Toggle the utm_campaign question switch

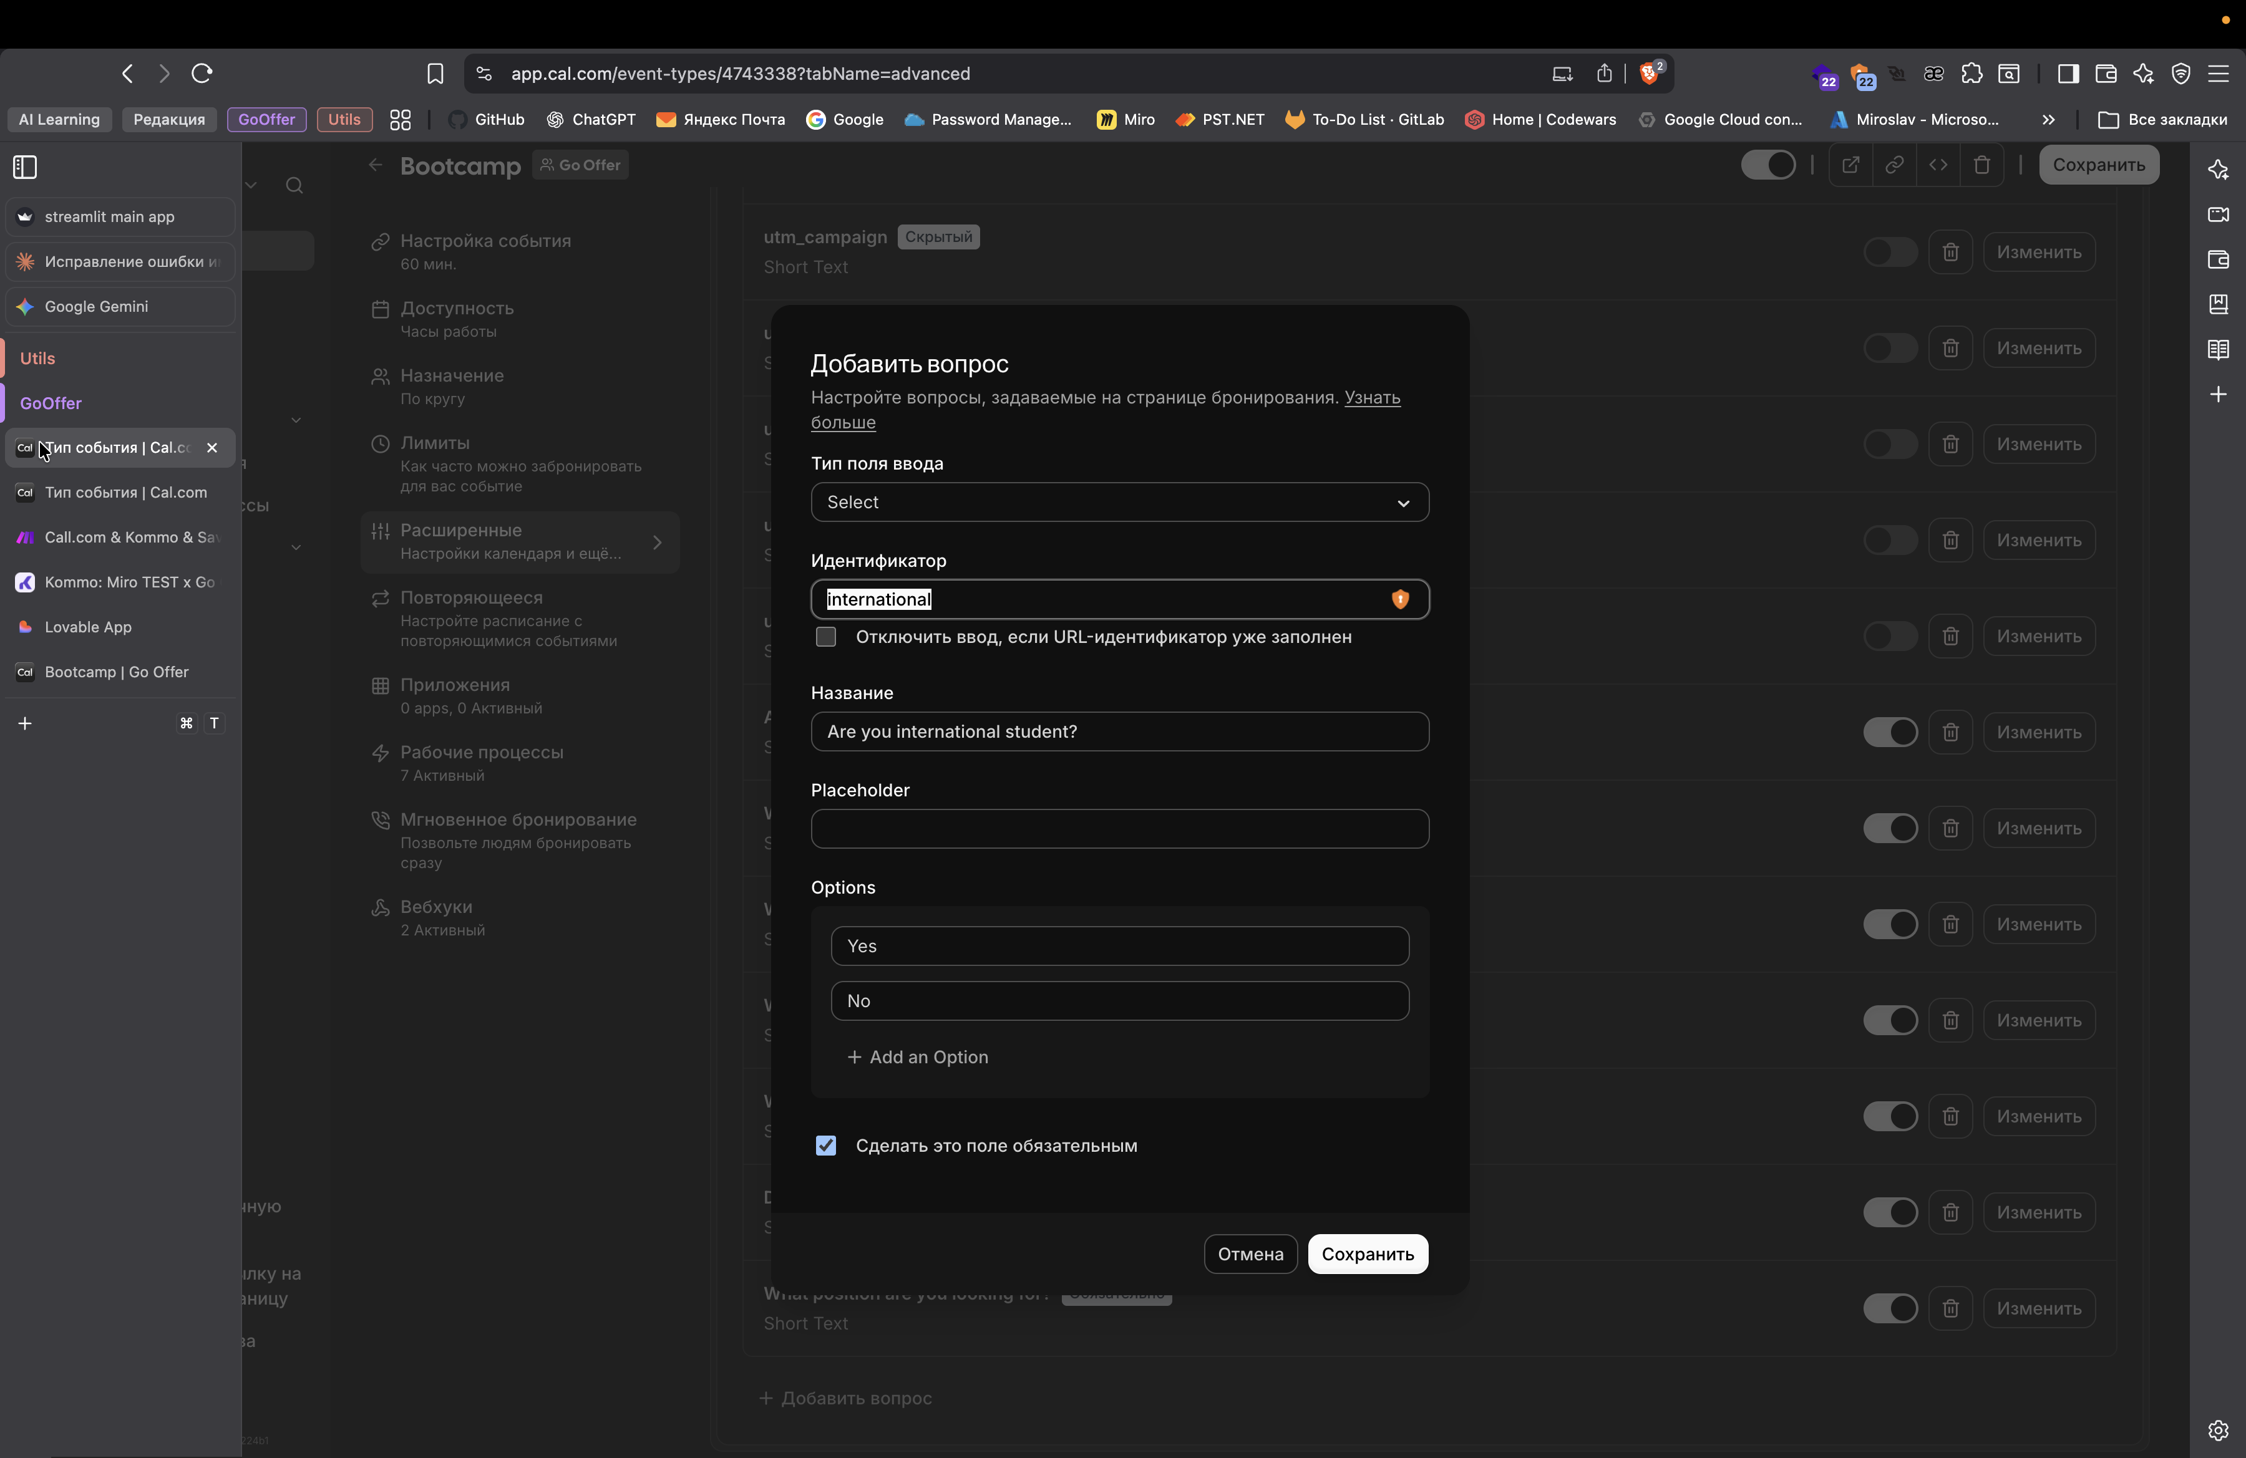[1890, 252]
